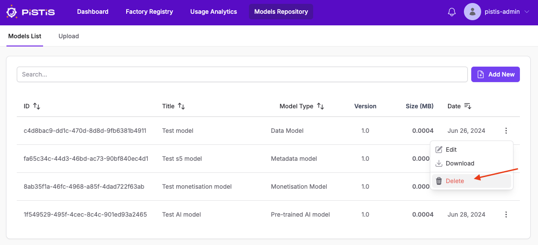
Task: Open three-dot menu for Test model row
Action: (x=506, y=131)
